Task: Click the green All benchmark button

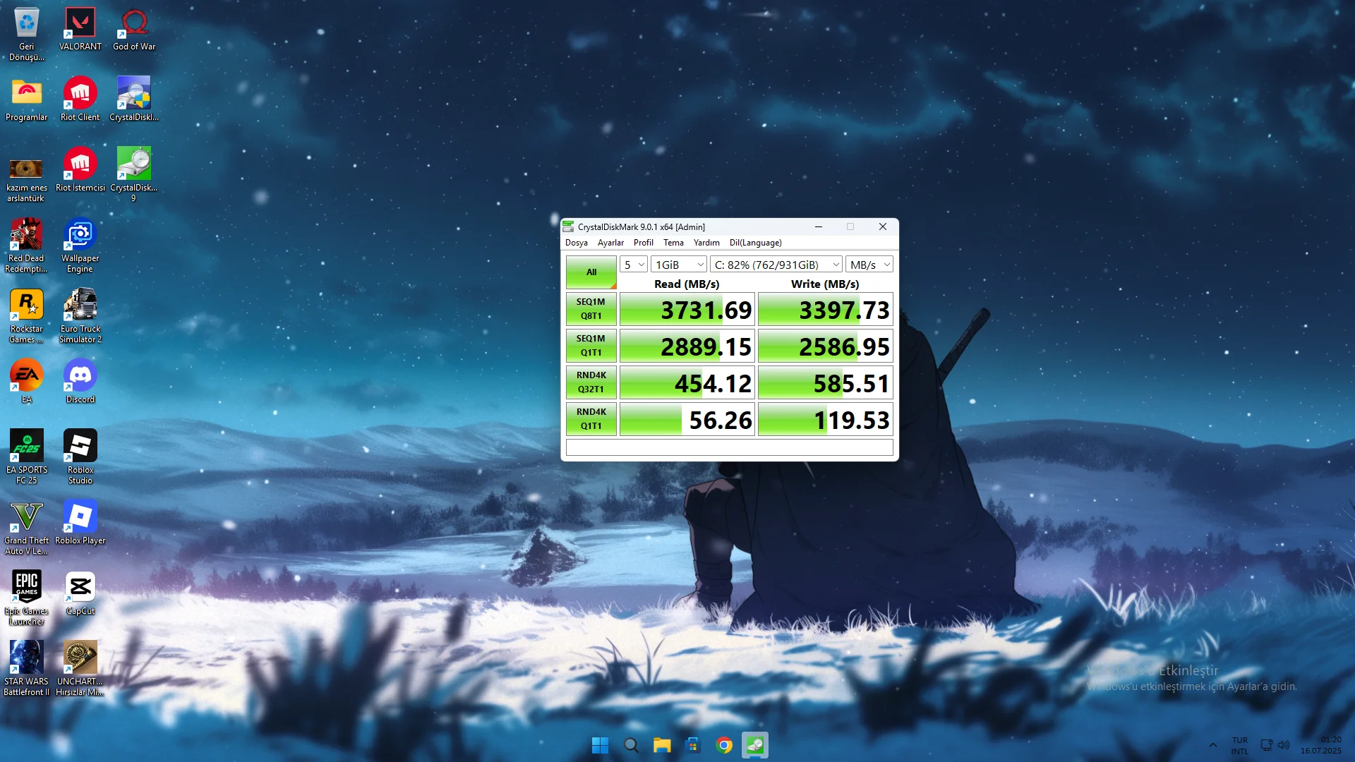Action: tap(591, 272)
